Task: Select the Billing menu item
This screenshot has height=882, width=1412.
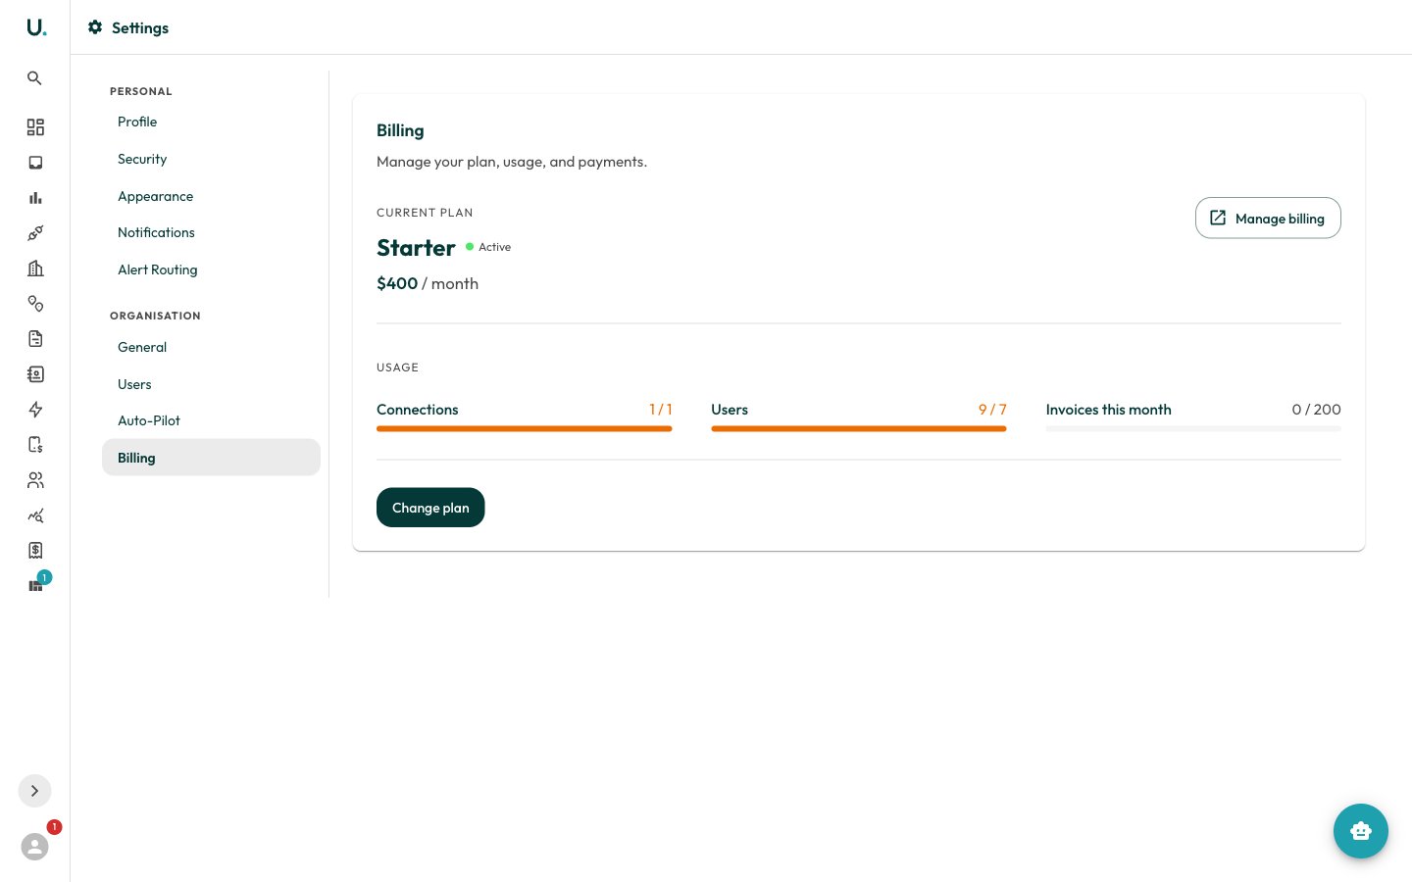Action: [x=211, y=458]
